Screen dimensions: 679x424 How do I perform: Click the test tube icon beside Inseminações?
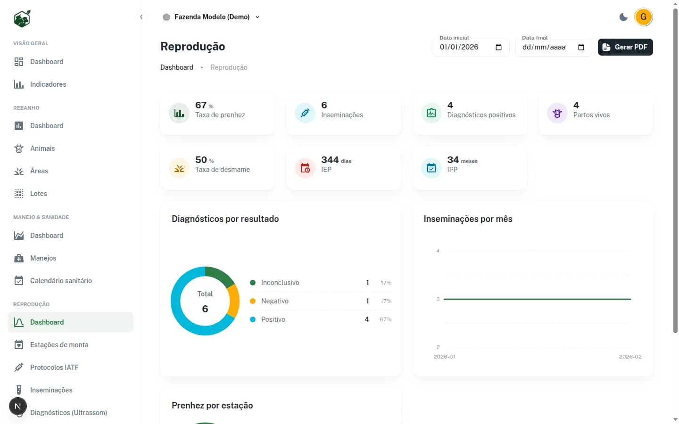click(19, 390)
